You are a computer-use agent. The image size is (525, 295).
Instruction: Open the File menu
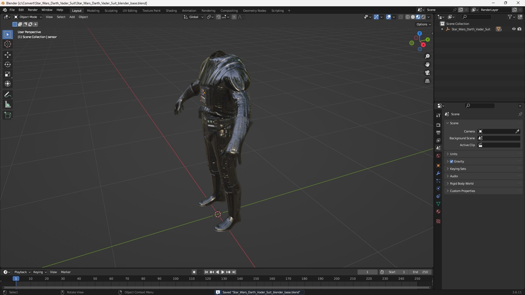tap(12, 10)
